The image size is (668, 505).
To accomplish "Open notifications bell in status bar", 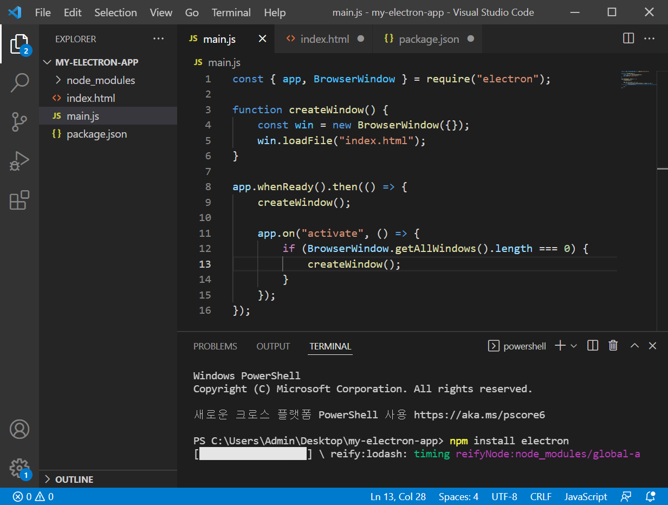I will click(x=651, y=496).
